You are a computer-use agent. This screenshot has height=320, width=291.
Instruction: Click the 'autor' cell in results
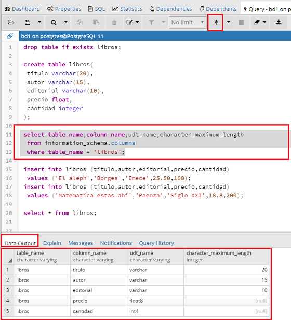[x=99, y=280]
